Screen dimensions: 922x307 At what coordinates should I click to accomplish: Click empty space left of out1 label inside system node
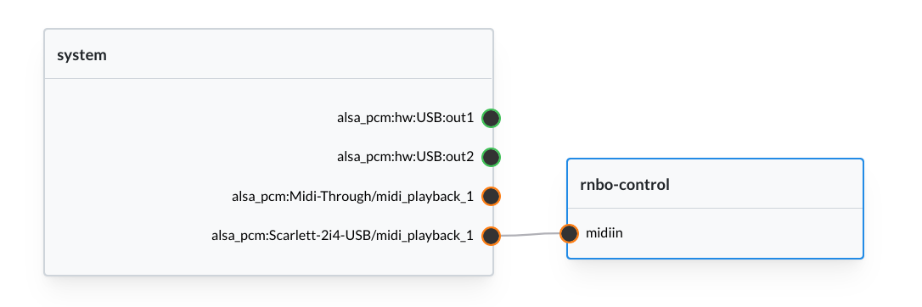click(x=188, y=118)
